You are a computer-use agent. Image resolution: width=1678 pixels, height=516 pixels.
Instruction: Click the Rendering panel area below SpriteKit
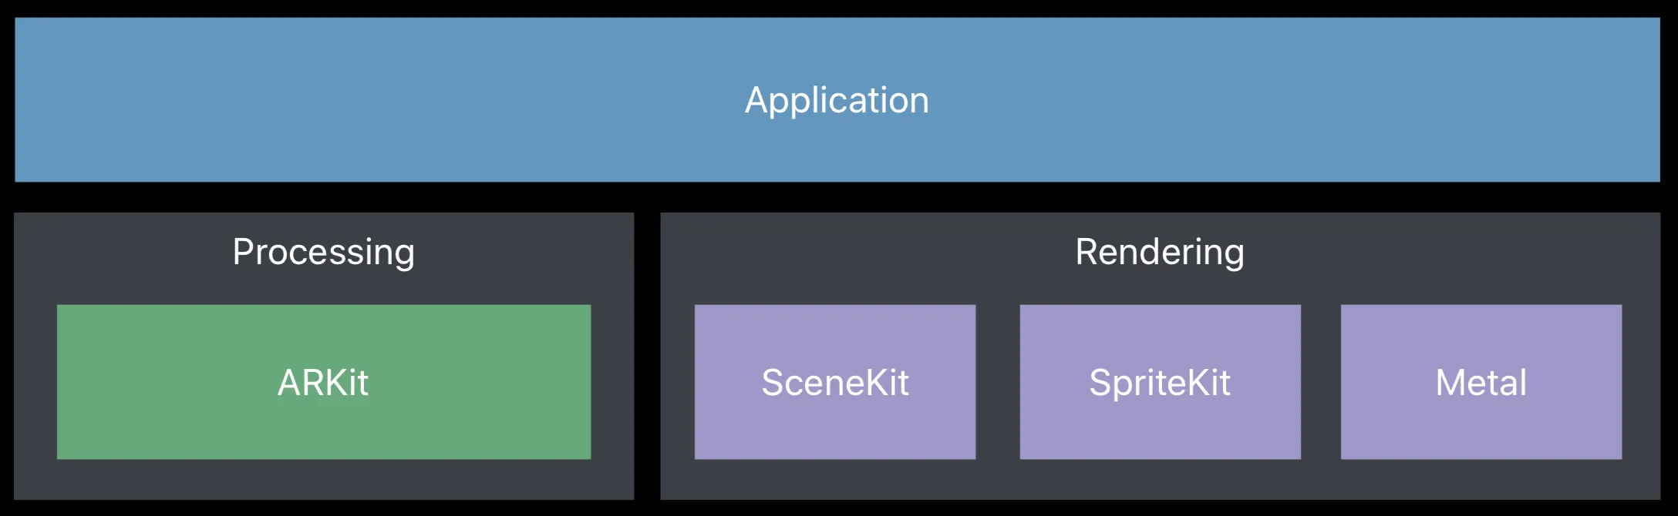(1160, 479)
